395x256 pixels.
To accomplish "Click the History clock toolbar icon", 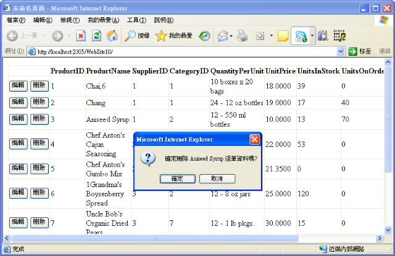I will coord(204,36).
